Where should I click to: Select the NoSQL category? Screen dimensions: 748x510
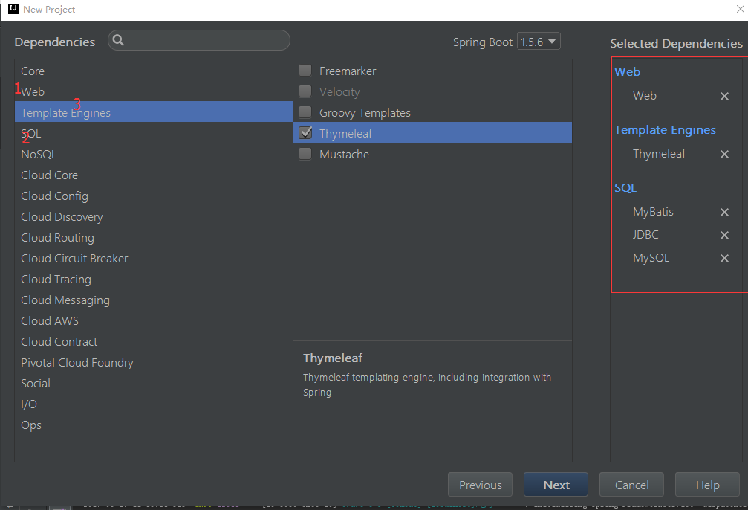[x=154, y=154]
